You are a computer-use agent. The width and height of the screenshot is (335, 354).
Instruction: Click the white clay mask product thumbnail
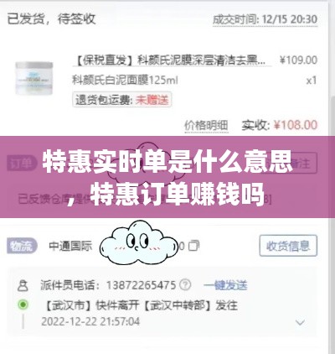33,78
